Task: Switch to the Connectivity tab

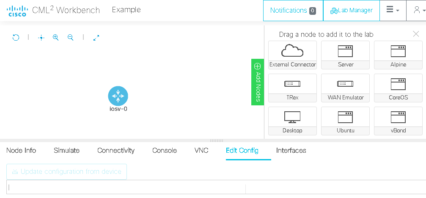Action: (x=116, y=151)
